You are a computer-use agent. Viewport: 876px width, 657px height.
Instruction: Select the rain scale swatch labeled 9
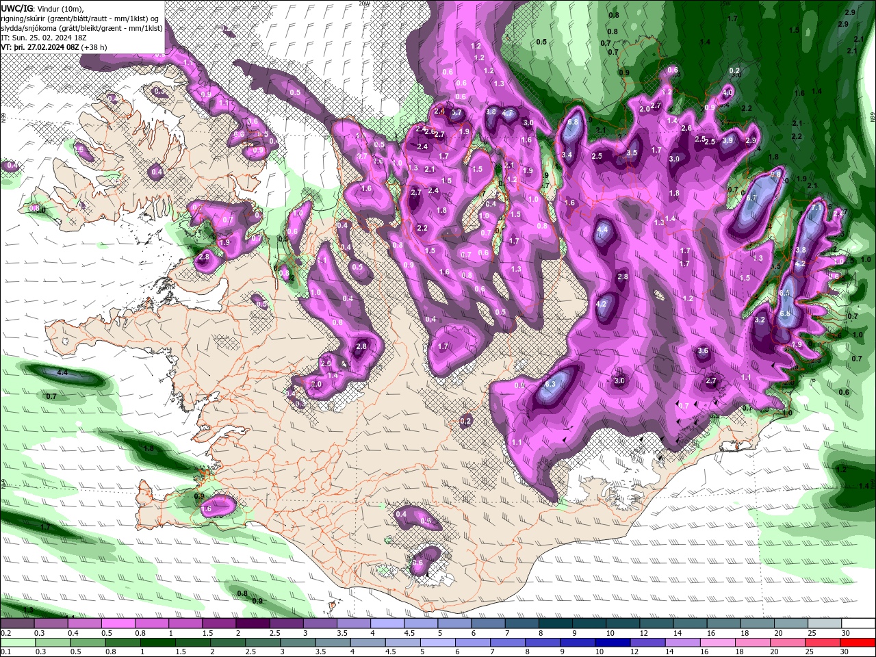[580, 642]
